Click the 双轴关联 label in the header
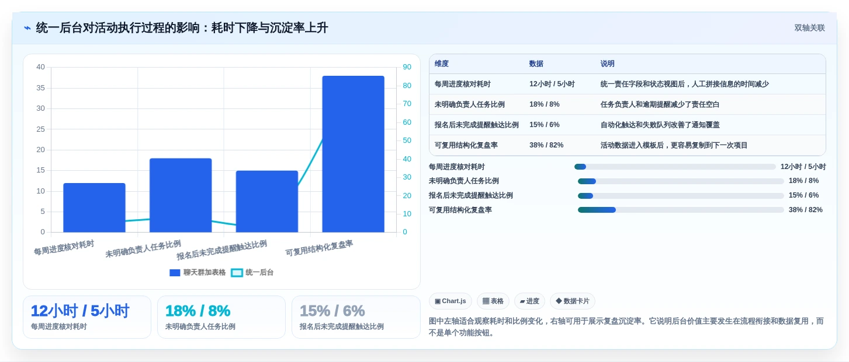 (809, 28)
